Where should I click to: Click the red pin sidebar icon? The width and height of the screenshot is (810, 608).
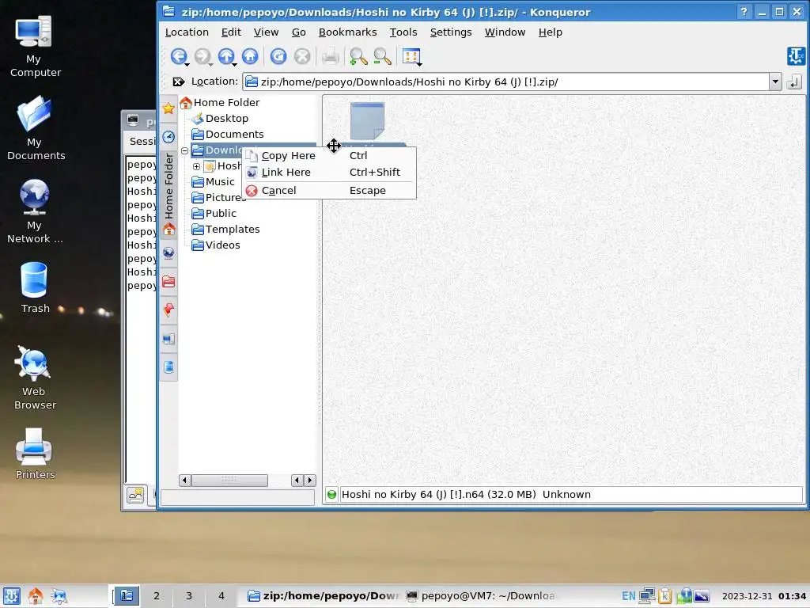[x=168, y=310]
